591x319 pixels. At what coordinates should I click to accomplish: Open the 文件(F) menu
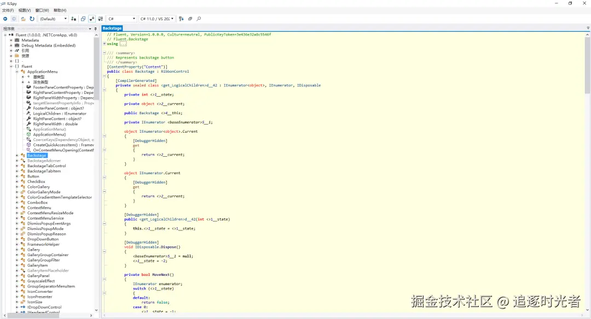coord(8,10)
